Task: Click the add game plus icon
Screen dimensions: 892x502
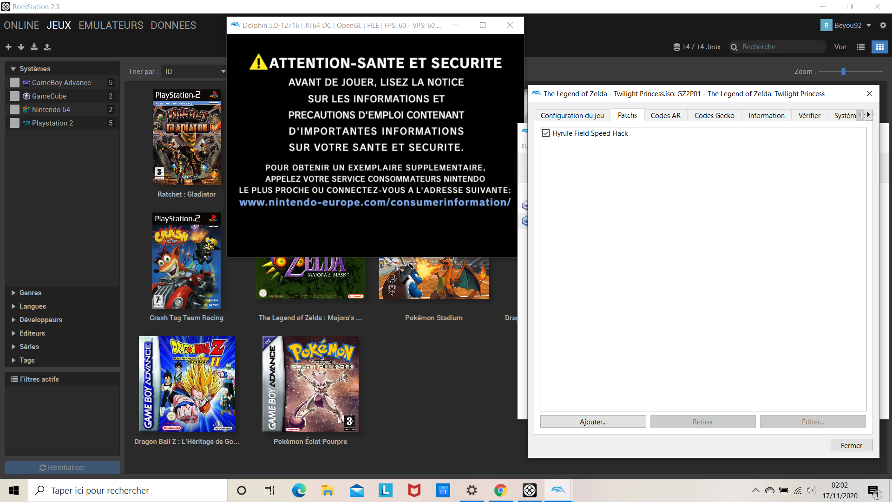Action: tap(8, 47)
